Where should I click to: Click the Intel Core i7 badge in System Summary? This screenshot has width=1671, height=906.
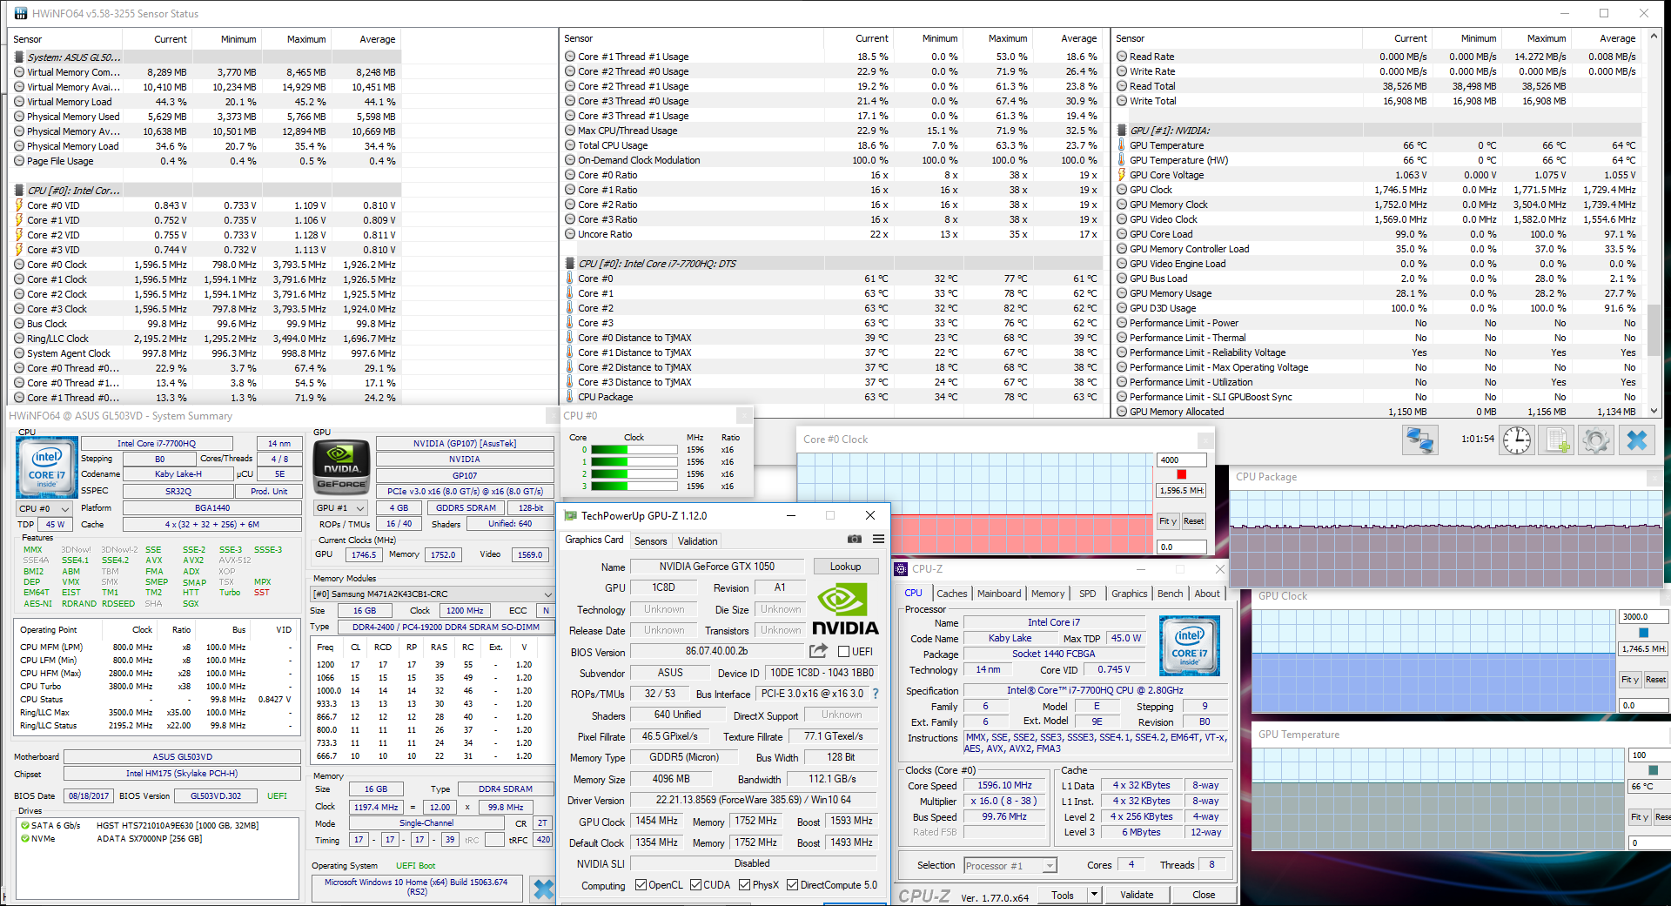(47, 467)
